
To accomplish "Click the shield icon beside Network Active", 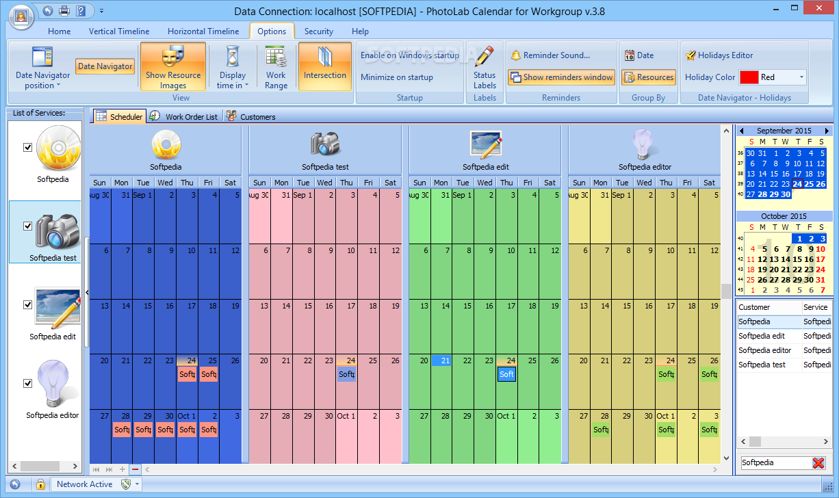I will 125,484.
